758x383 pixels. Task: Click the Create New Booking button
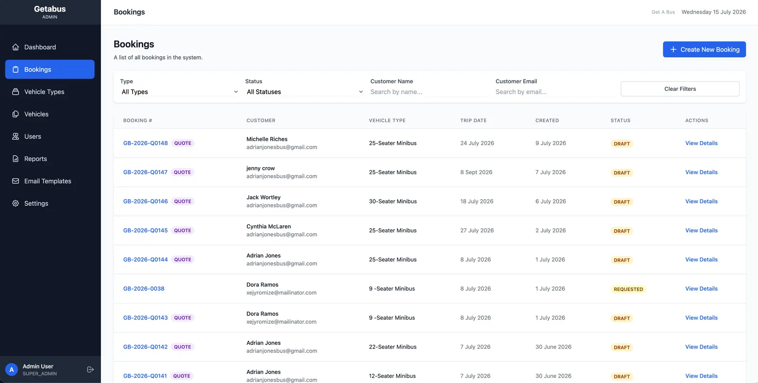click(704, 49)
